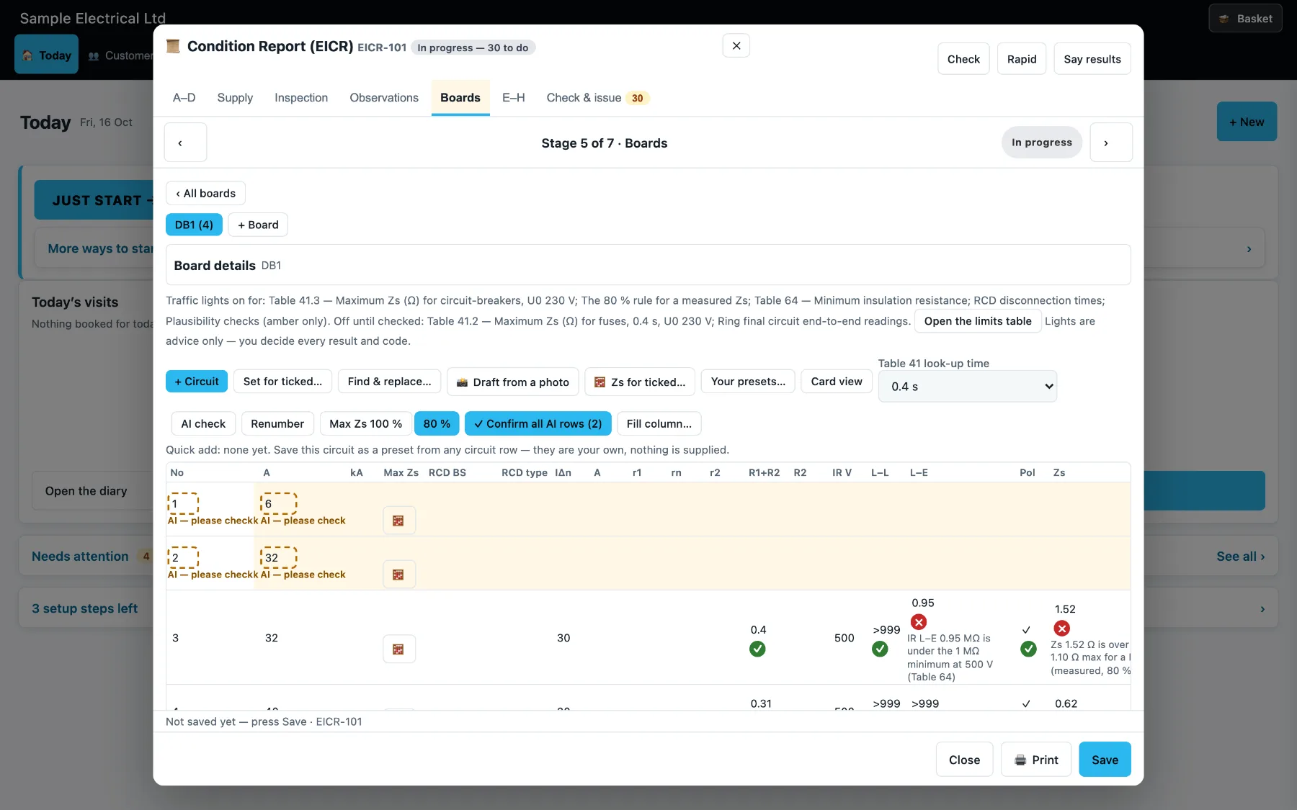Print the condition report
Image resolution: width=1297 pixels, height=810 pixels.
[x=1036, y=760]
